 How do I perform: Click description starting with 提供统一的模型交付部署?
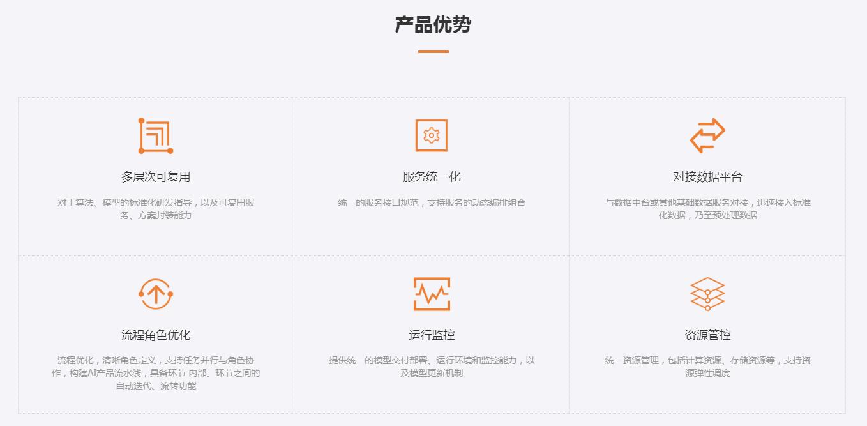pyautogui.click(x=432, y=367)
